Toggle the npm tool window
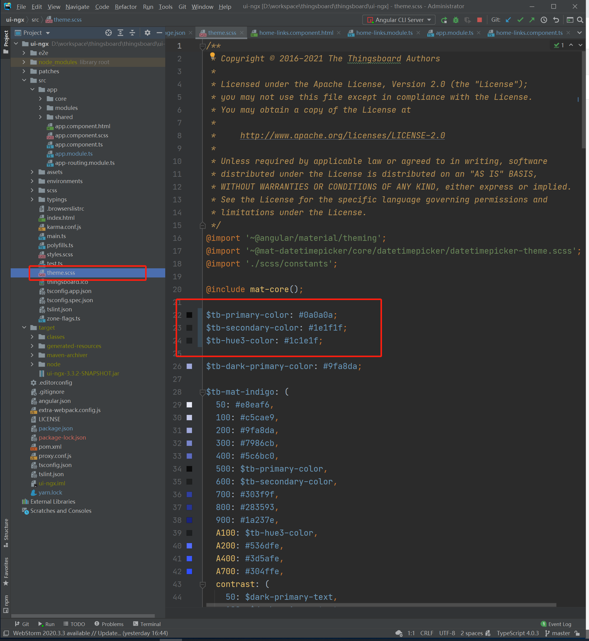 point(6,603)
